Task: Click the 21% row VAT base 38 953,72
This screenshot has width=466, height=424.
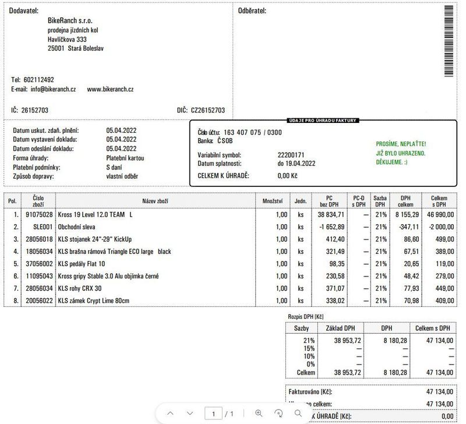Action: (x=347, y=341)
